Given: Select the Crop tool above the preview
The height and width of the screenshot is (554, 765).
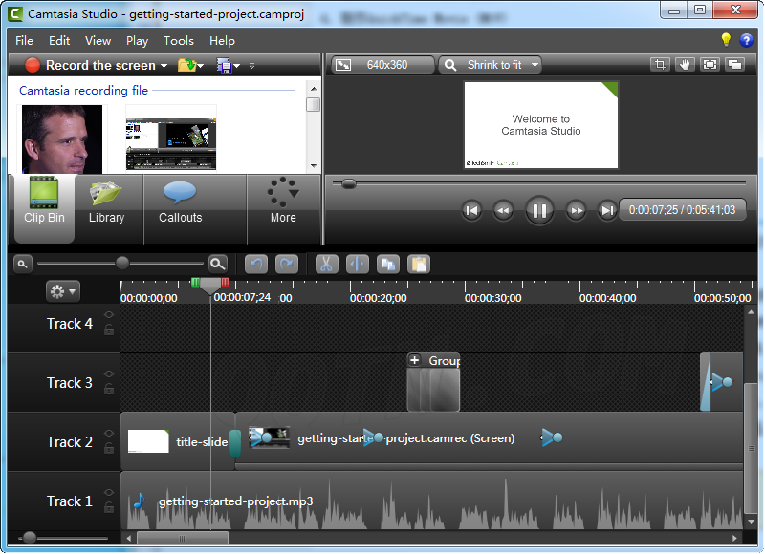Looking at the screenshot, I should 660,64.
